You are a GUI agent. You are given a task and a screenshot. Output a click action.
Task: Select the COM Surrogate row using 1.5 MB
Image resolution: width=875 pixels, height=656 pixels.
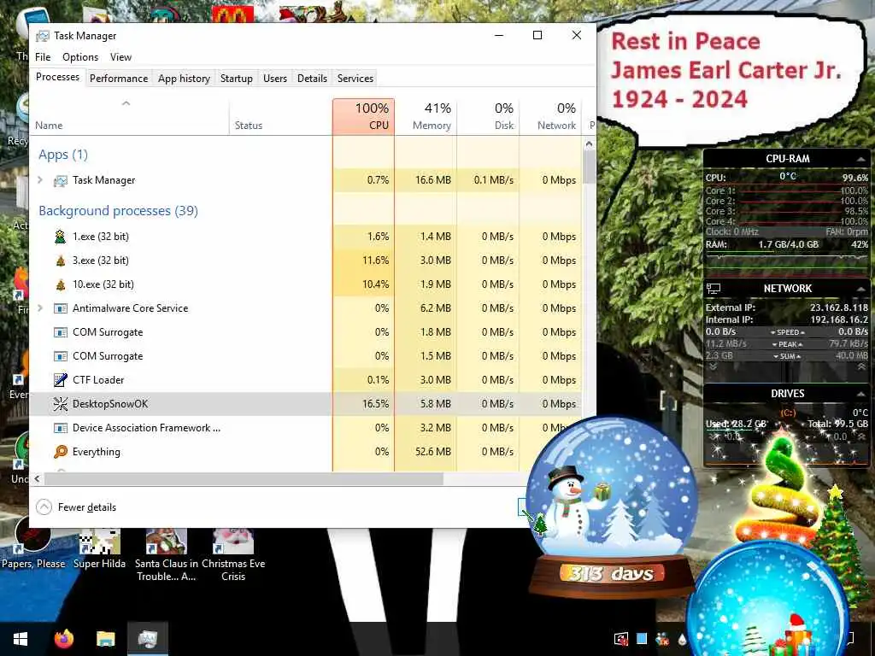(x=305, y=356)
